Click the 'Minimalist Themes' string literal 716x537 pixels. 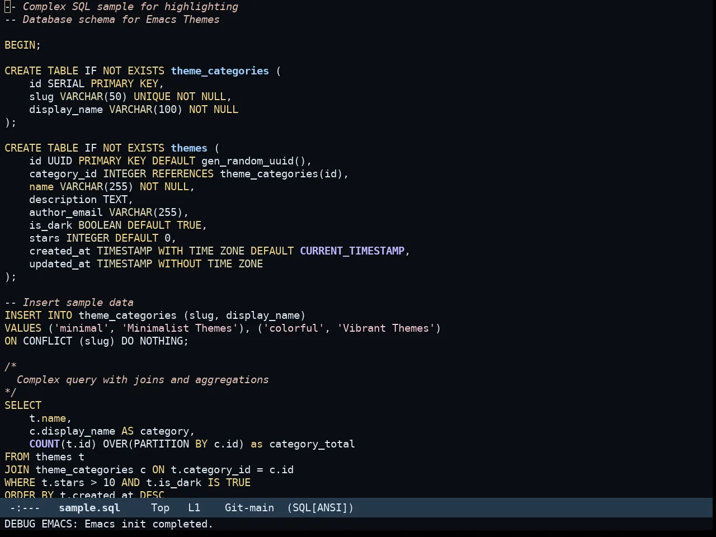click(180, 328)
